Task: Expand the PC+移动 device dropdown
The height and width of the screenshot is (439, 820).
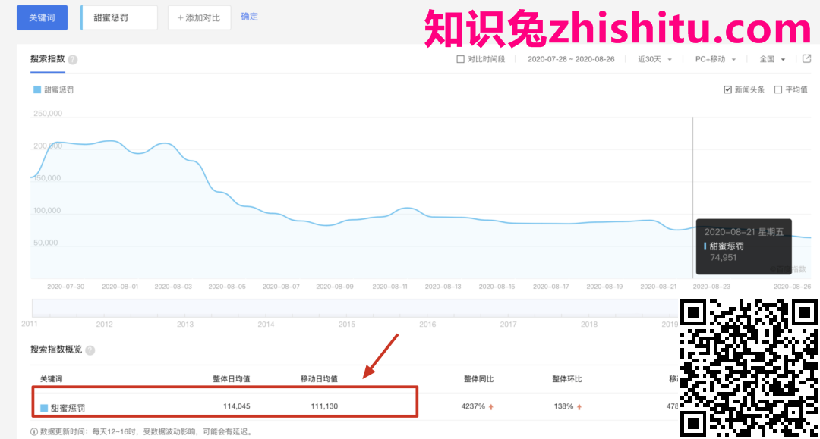Action: point(715,59)
